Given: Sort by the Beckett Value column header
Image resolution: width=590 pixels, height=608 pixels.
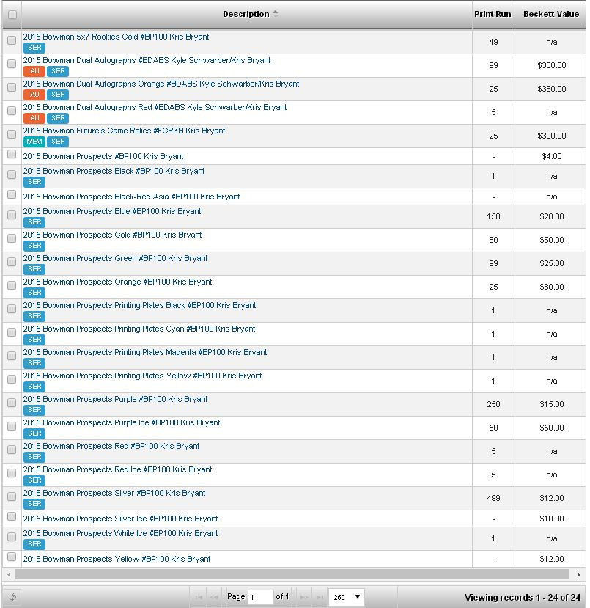Looking at the screenshot, I should 551,15.
